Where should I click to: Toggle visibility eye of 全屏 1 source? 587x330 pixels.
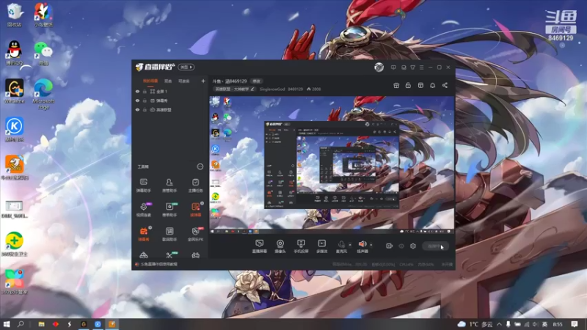tap(137, 91)
